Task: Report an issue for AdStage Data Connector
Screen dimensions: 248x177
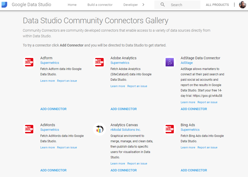Action: coord(207,102)
